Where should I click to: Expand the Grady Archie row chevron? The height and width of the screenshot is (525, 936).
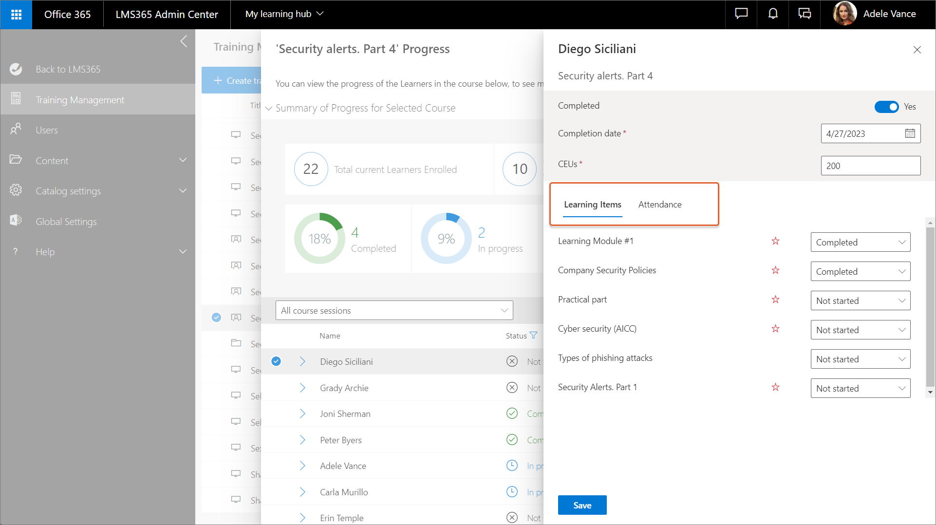[302, 388]
